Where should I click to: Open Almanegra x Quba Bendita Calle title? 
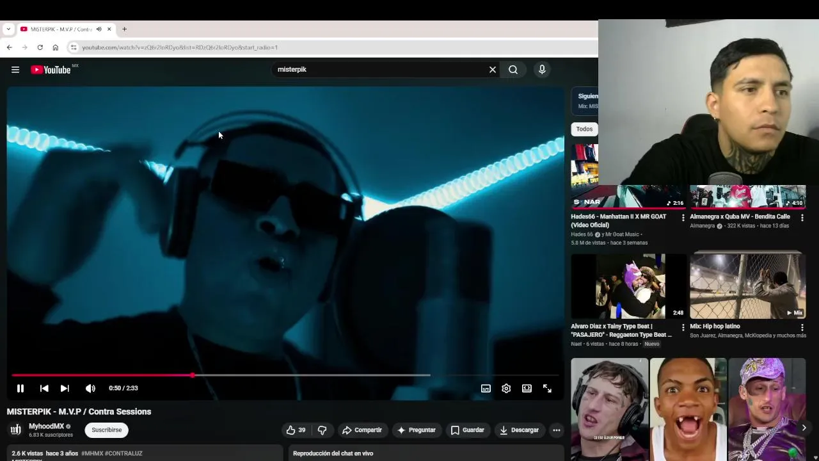tap(740, 216)
